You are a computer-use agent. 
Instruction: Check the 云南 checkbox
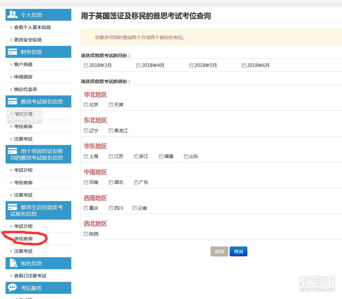[x=135, y=208]
